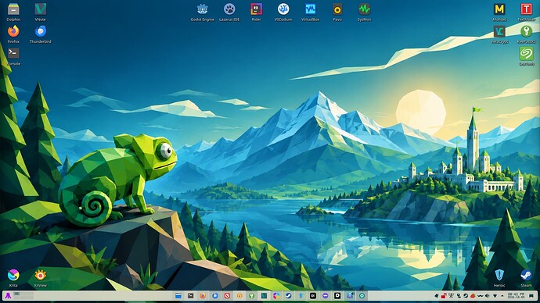Open Mullvad desktop shortcut

499,12
